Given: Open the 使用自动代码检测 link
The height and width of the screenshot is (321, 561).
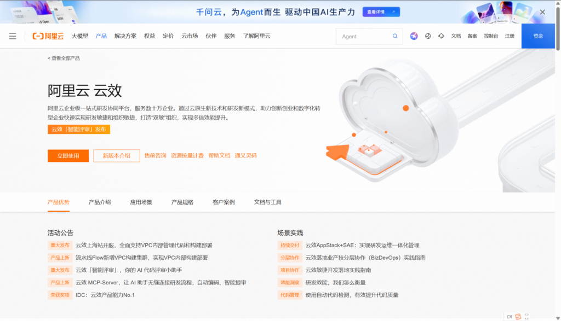Looking at the screenshot, I should coord(352,295).
